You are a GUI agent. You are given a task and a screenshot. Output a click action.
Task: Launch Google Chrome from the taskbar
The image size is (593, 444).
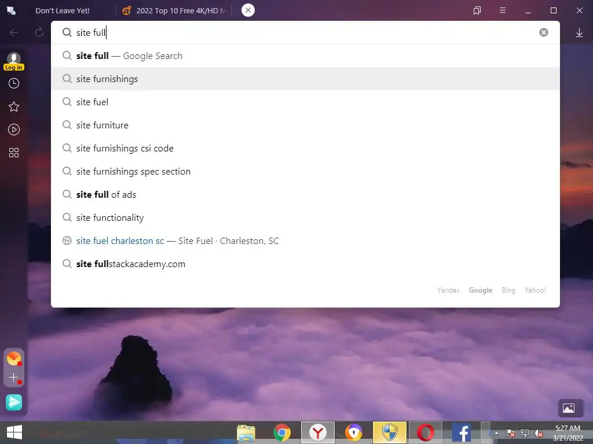(282, 432)
